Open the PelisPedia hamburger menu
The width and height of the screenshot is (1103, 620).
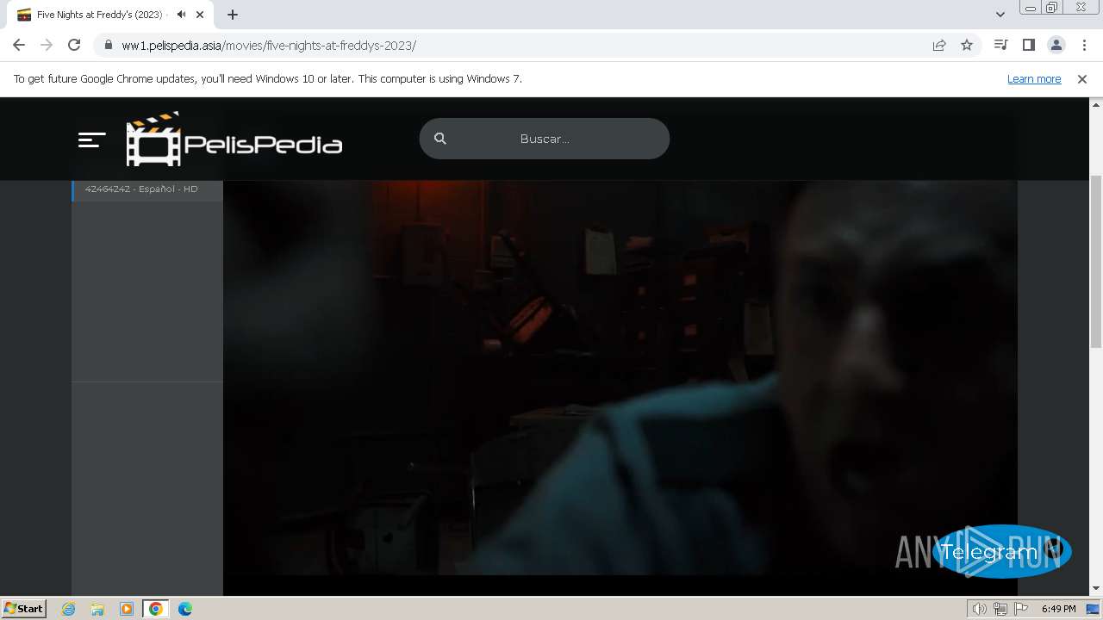click(x=91, y=139)
